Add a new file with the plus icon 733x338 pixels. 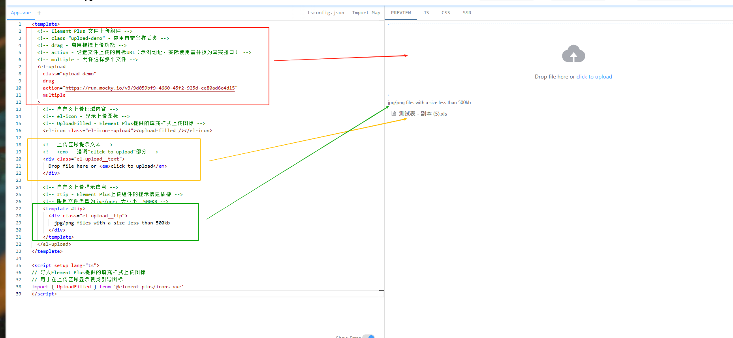click(39, 13)
